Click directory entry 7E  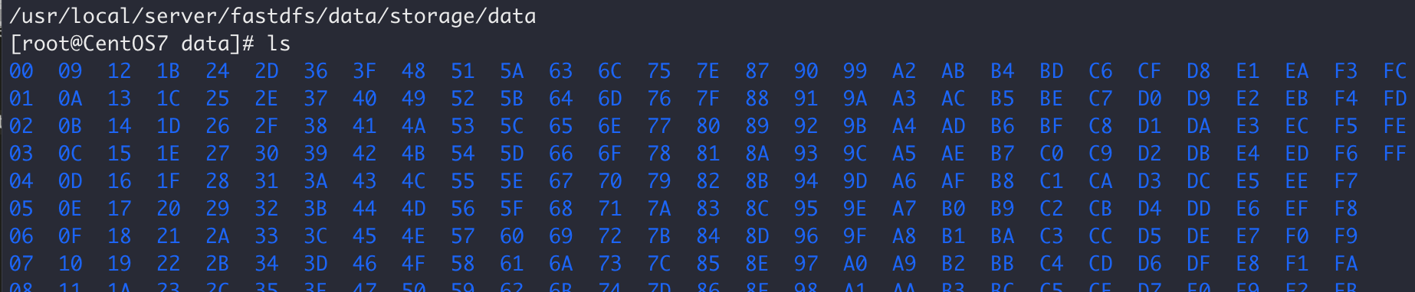[708, 71]
